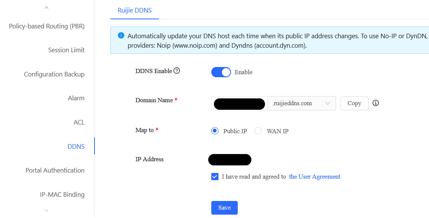429x218 pixels.
Task: Click the IP Address label
Action: 149,159
